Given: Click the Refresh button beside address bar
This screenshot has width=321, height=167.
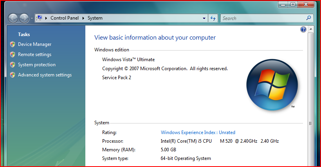Looking at the screenshot, I should [x=213, y=18].
